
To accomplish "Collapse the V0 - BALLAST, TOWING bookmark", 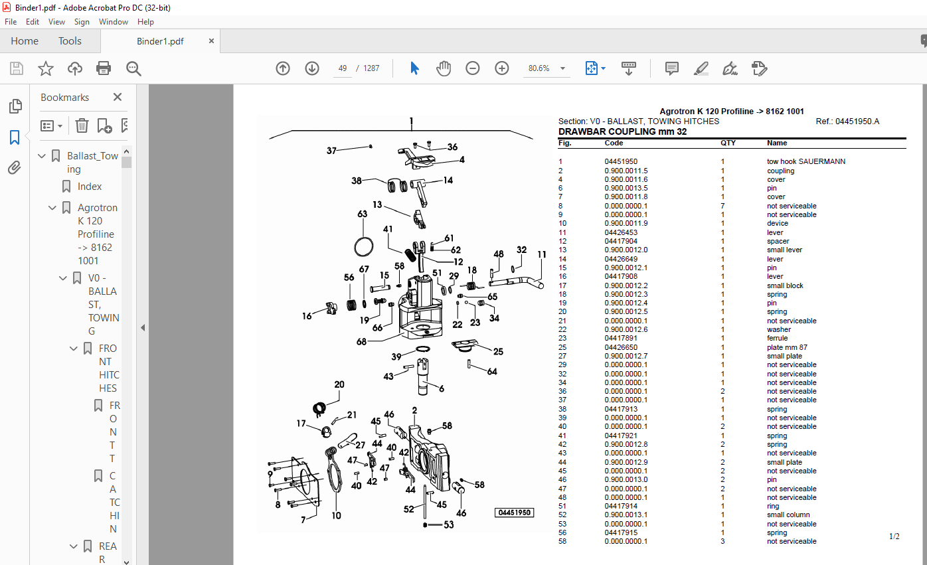I will click(x=63, y=278).
